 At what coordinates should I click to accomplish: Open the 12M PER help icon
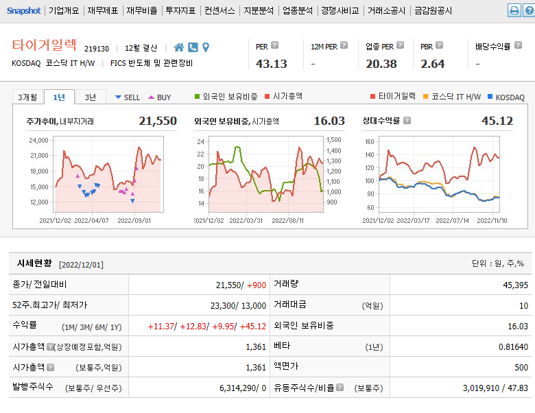(344, 45)
